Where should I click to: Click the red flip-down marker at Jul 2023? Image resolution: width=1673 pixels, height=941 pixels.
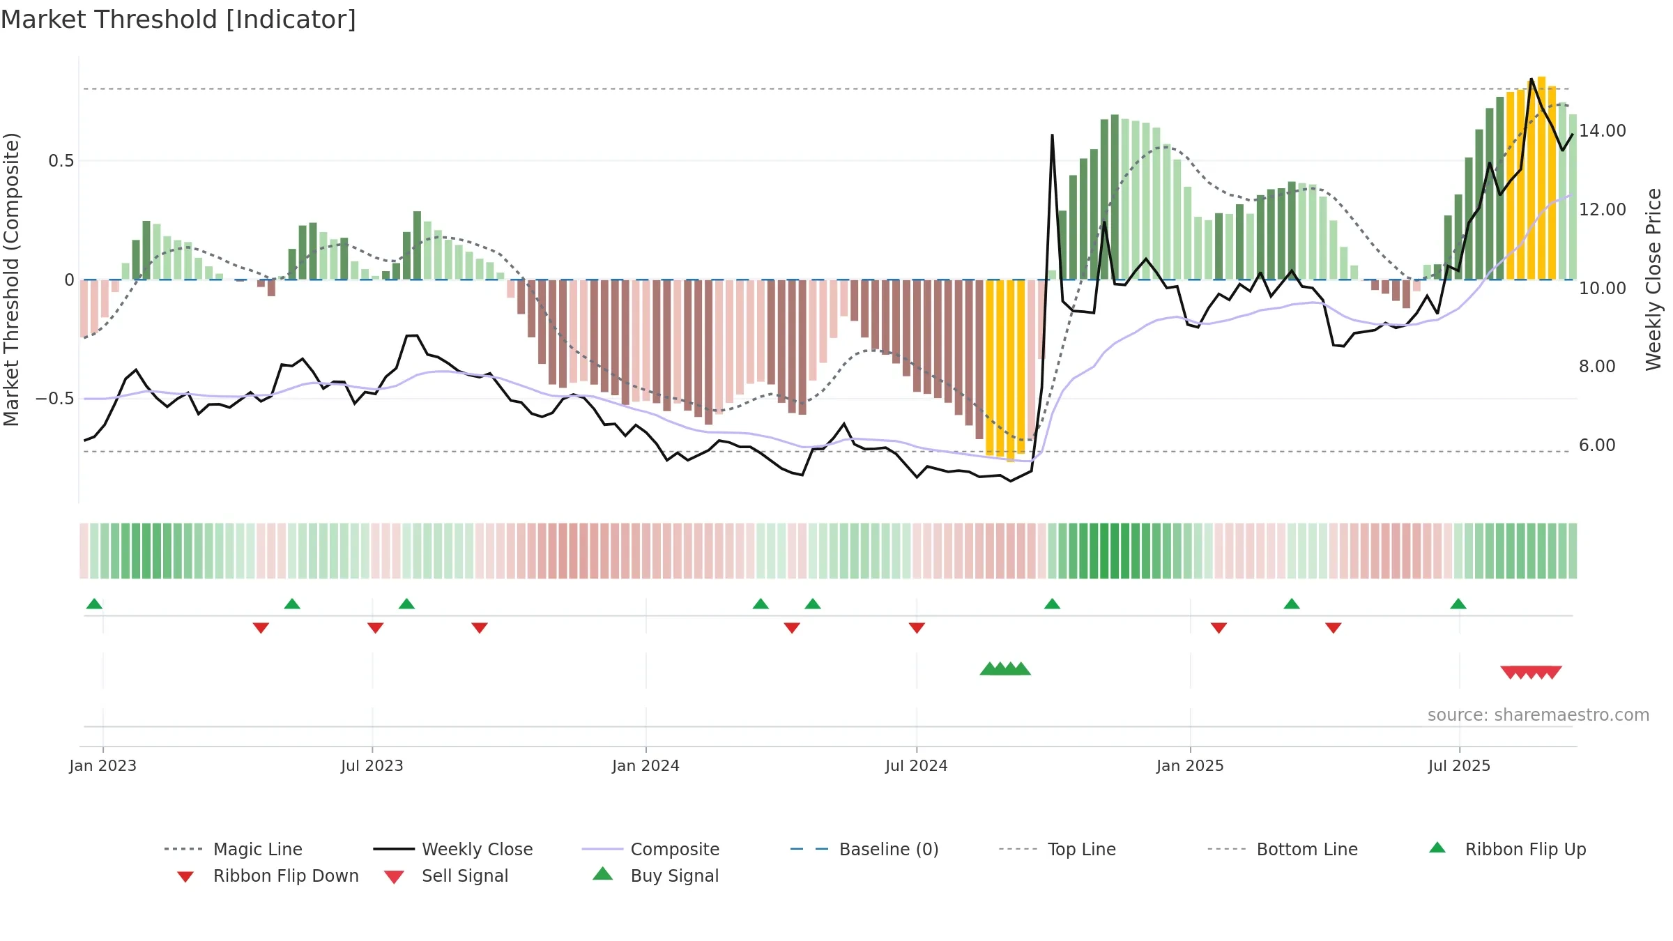(376, 628)
